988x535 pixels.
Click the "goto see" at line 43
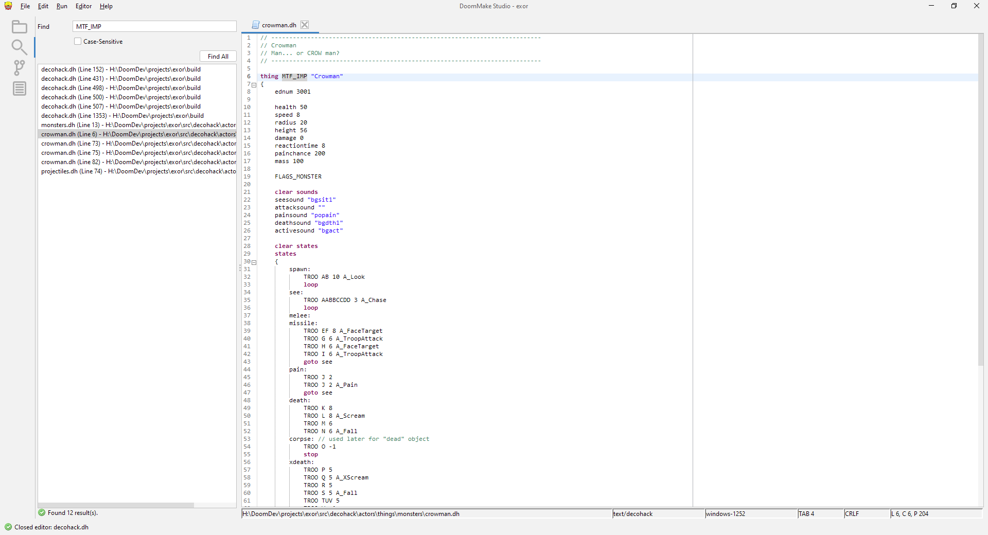click(x=318, y=362)
